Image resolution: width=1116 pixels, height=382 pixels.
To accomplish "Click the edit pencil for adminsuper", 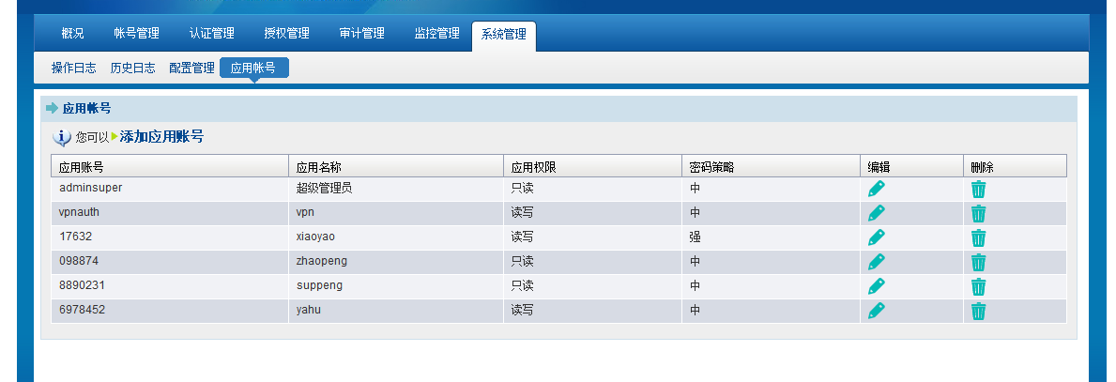I will 876,189.
